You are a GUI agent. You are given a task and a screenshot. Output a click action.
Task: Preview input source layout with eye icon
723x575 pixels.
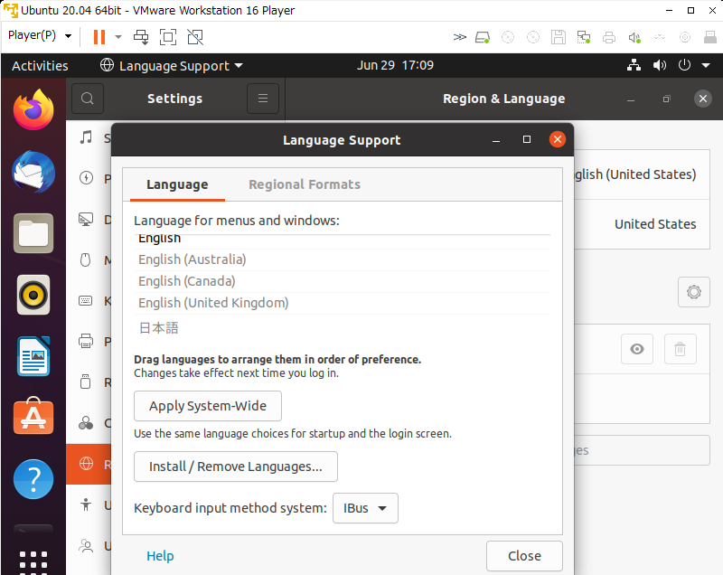[x=637, y=349]
